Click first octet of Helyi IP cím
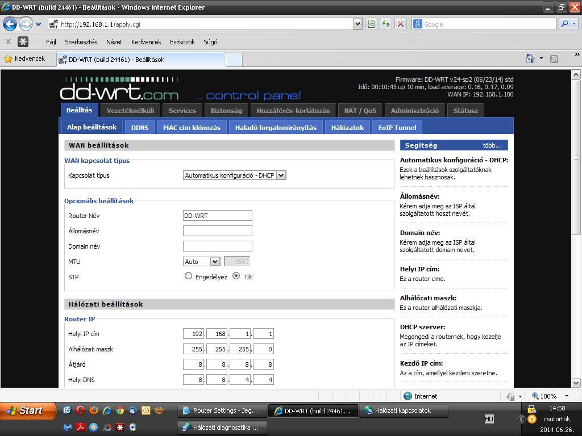The width and height of the screenshot is (582, 436). tap(194, 334)
